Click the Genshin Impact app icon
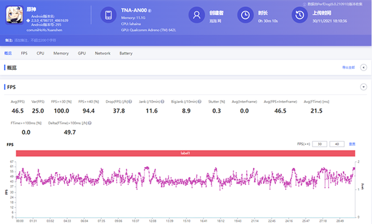This screenshot has height=224, width=372. click(x=14, y=15)
